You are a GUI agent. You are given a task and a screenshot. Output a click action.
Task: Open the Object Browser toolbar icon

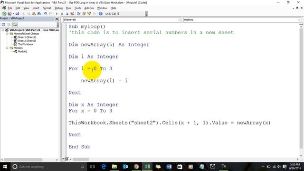point(89,14)
